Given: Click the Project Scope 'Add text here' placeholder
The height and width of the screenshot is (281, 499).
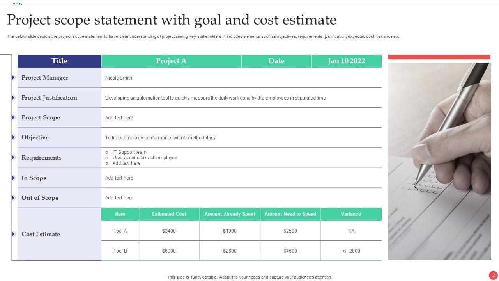Looking at the screenshot, I should coord(119,118).
